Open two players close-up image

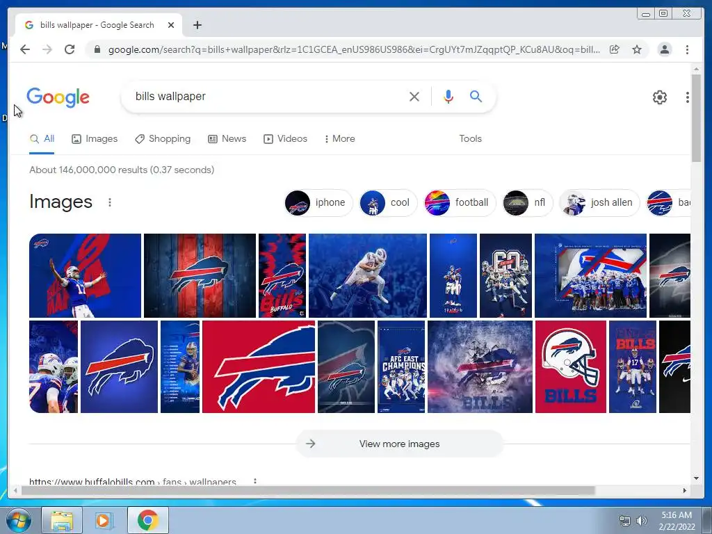[x=54, y=367]
